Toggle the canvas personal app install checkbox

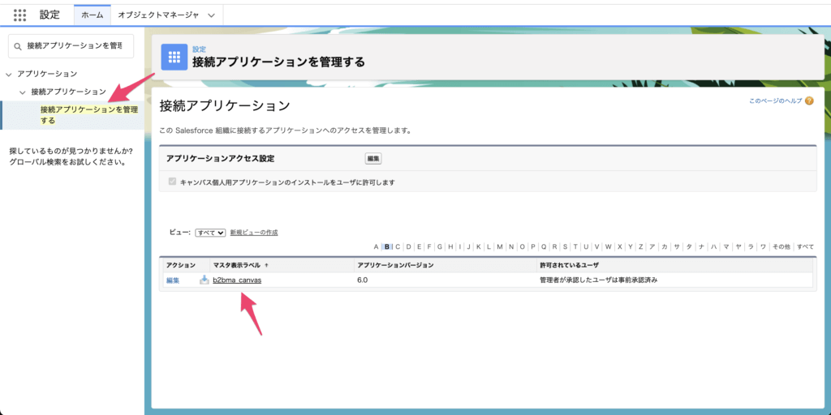[x=172, y=182]
